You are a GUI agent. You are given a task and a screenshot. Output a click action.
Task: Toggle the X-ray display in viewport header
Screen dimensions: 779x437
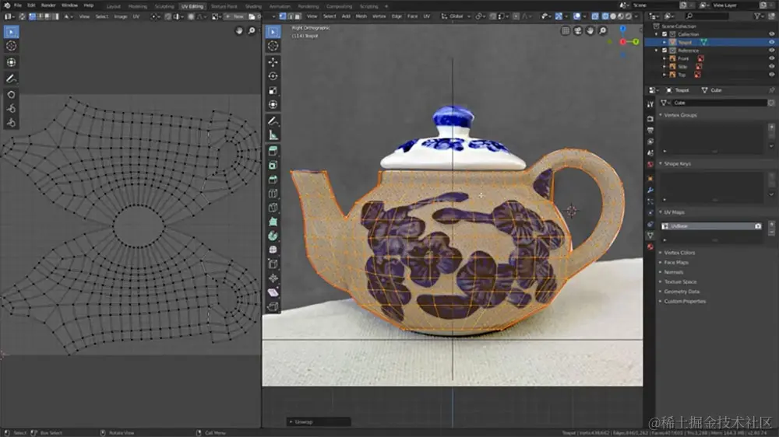[x=595, y=16]
